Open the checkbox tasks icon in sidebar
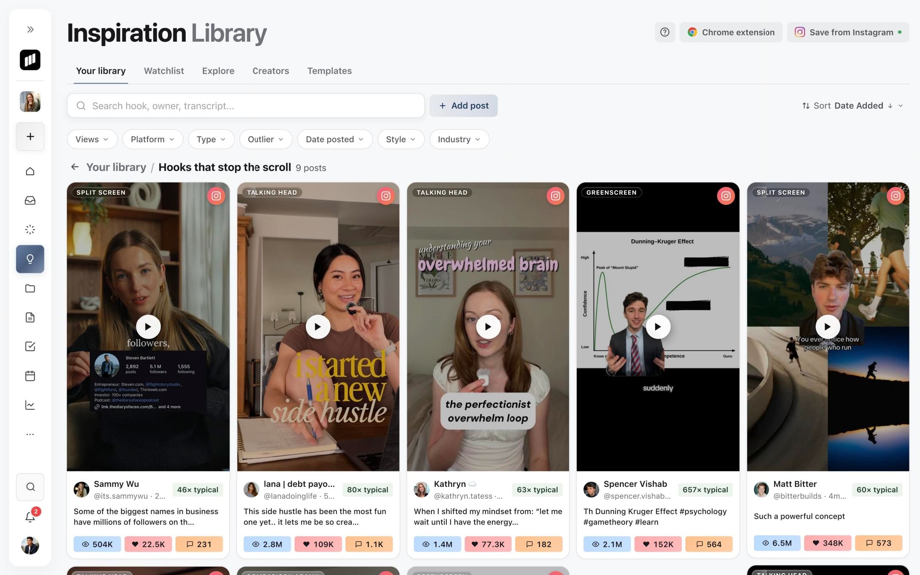This screenshot has width=920, height=575. 30,346
